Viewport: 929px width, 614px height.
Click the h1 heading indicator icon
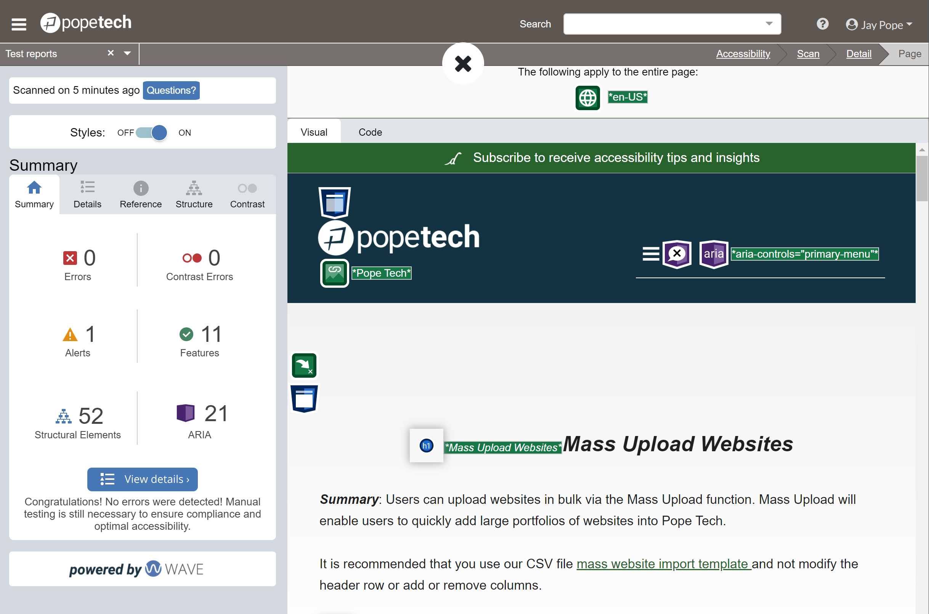point(425,446)
